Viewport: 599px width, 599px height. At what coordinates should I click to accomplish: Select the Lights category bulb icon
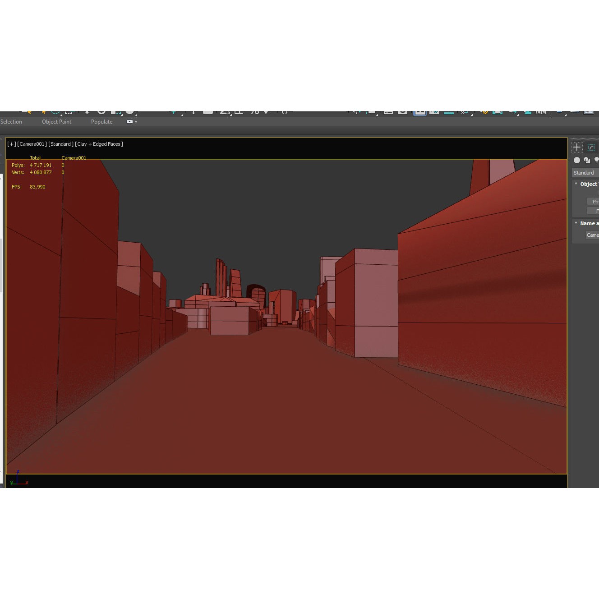tap(596, 161)
